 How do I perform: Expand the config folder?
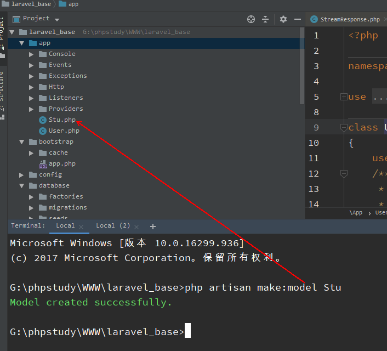coord(22,174)
